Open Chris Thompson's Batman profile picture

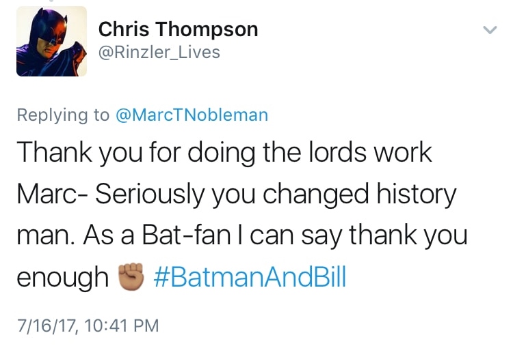(52, 42)
